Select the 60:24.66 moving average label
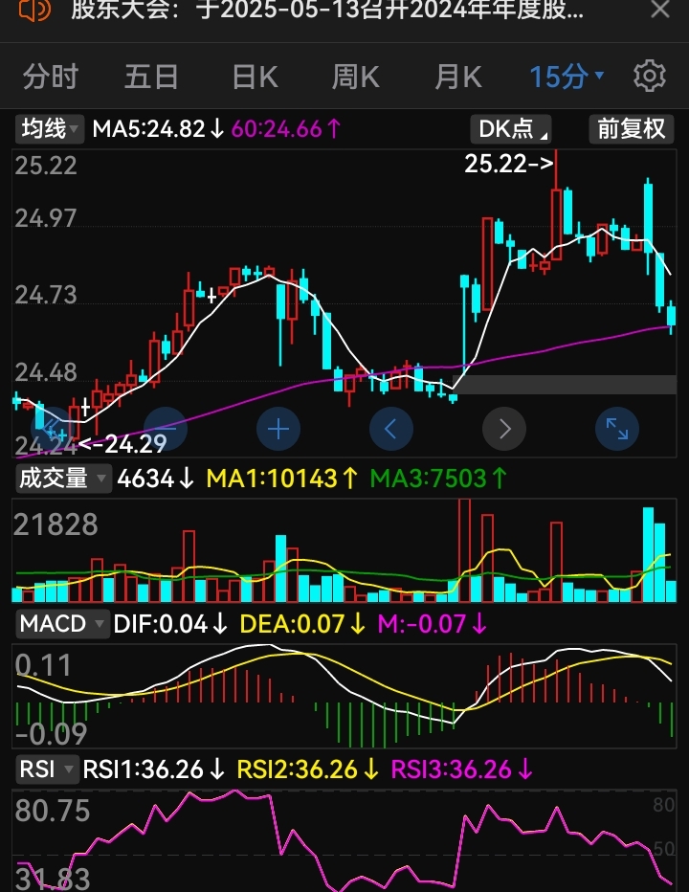Viewport: 689px width, 892px height. tap(285, 129)
